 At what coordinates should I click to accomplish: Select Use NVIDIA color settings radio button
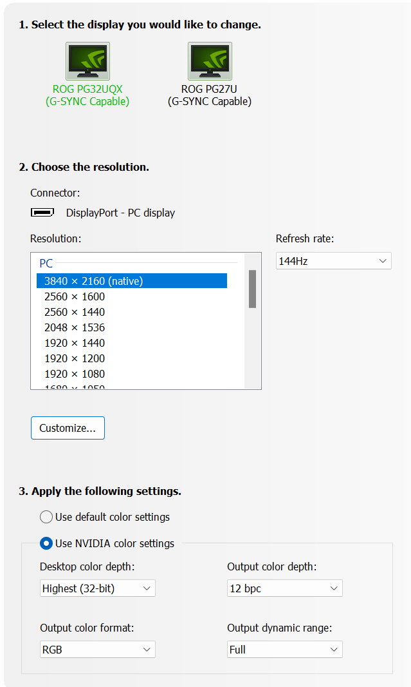click(46, 543)
